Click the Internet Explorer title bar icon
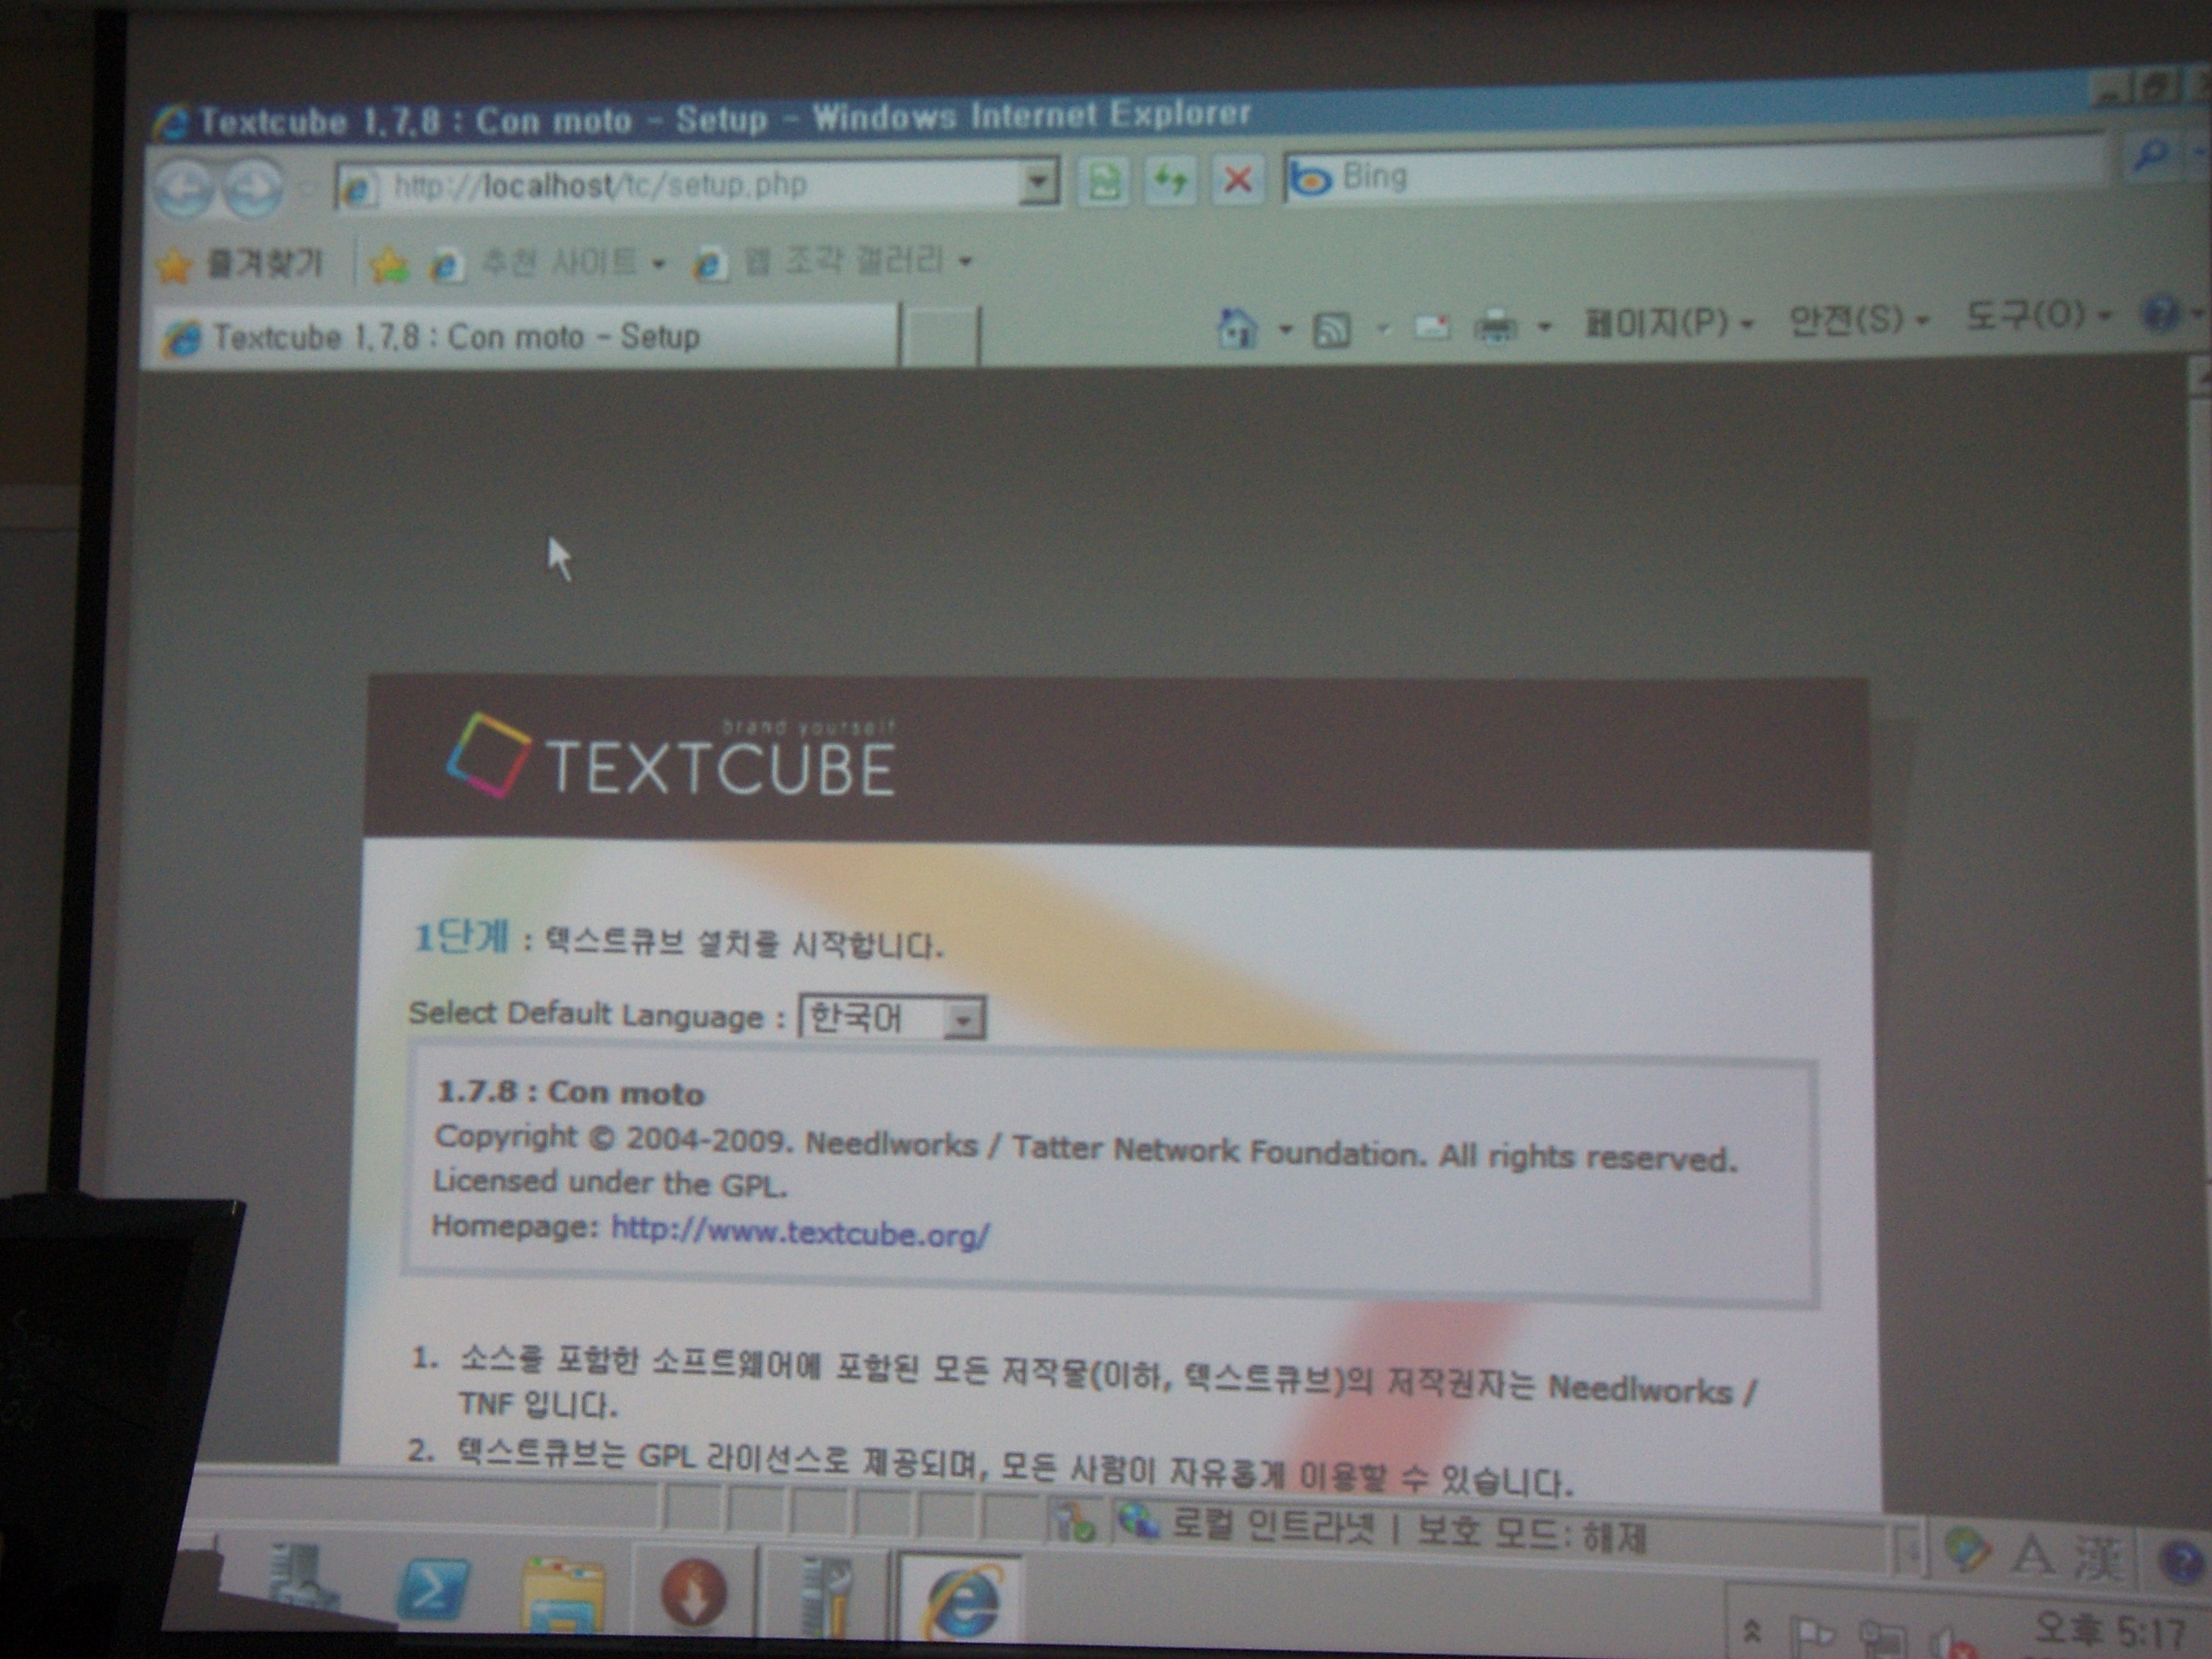Image resolution: width=2212 pixels, height=1659 pixels. tap(173, 124)
